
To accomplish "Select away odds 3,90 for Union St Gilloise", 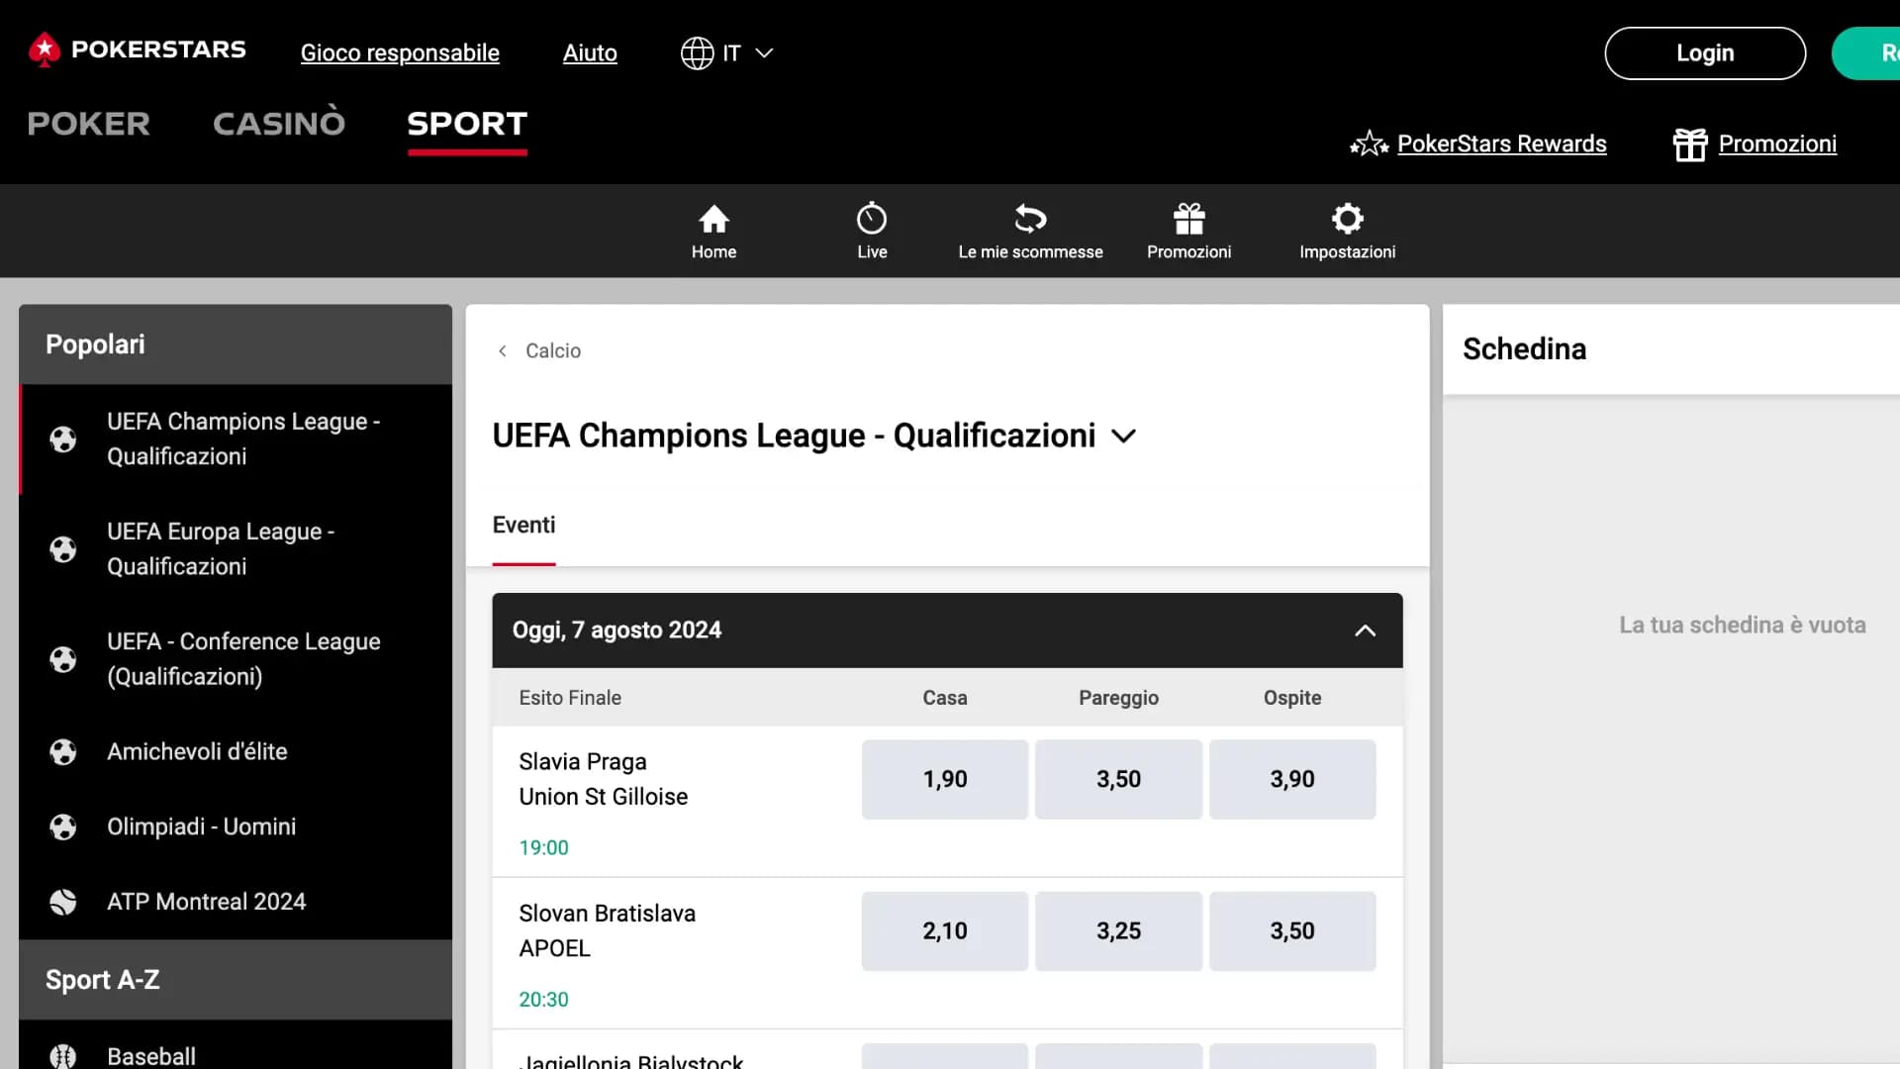I will click(x=1291, y=780).
